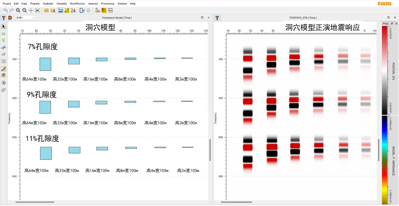Select the orange pencil draw tool
The width and height of the screenshot is (399, 206).
pyautogui.click(x=4, y=69)
